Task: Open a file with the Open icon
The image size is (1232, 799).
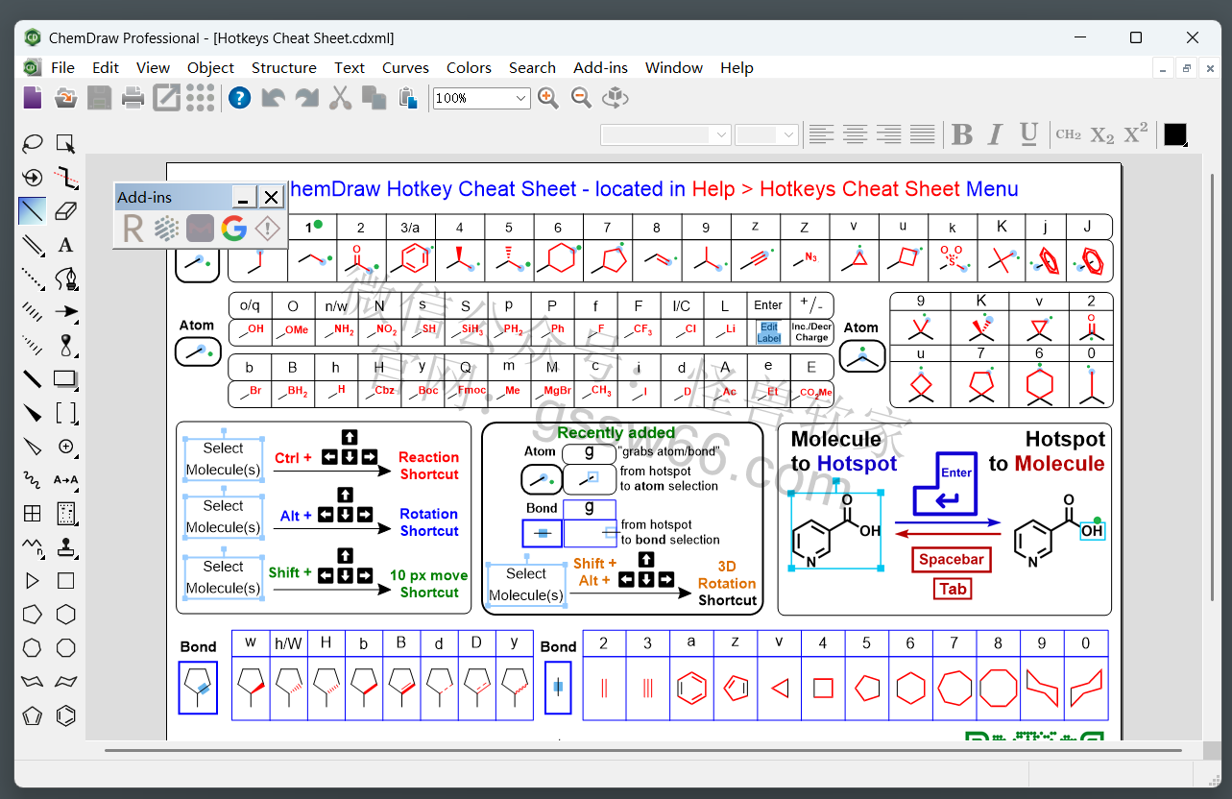Action: pos(65,98)
